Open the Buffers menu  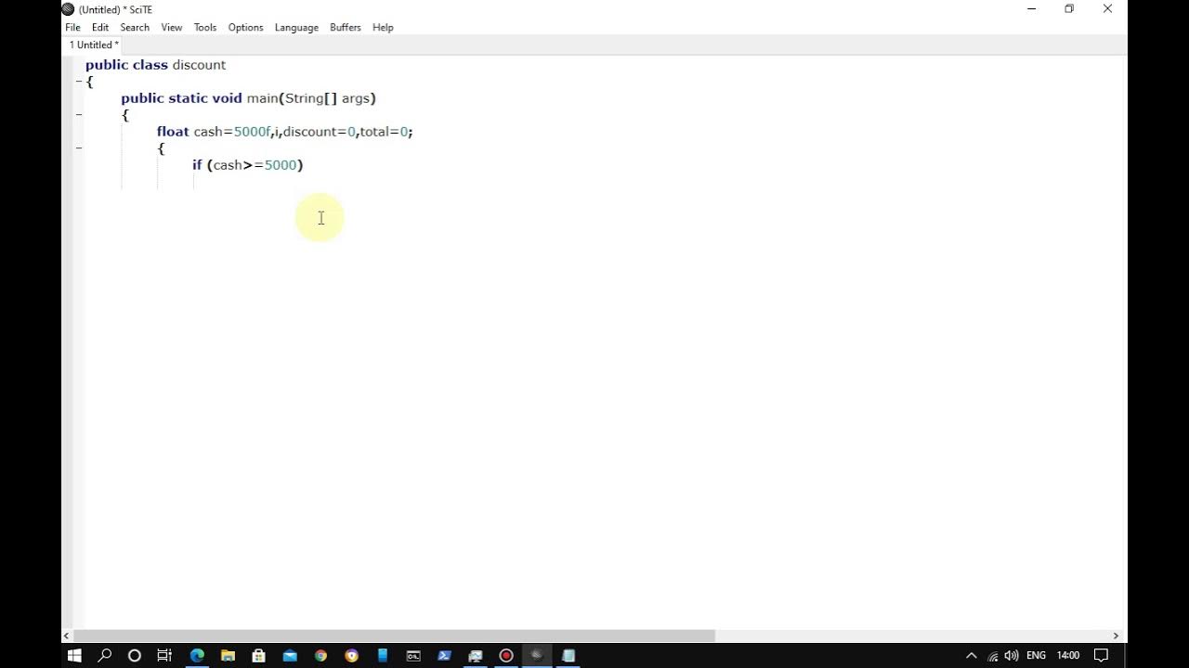(x=346, y=27)
